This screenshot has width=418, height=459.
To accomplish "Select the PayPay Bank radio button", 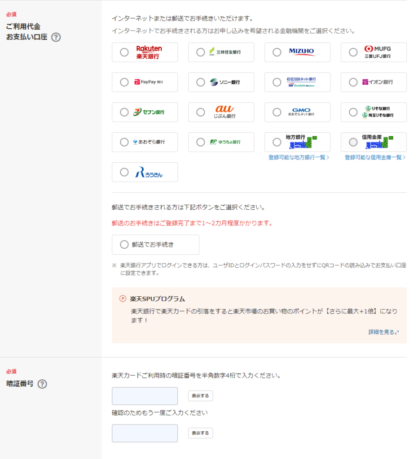I will (124, 82).
